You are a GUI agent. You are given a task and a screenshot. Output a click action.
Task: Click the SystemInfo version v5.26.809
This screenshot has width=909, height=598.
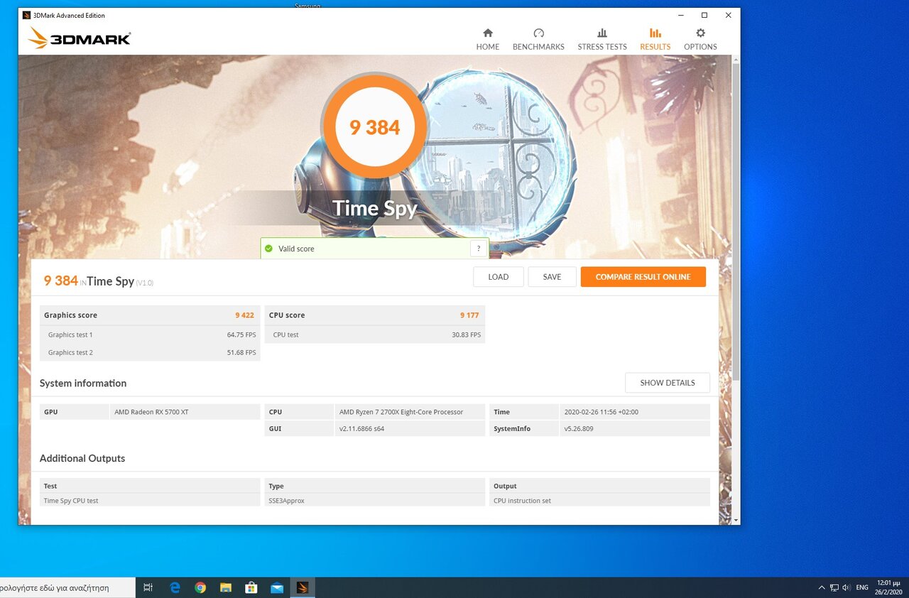[579, 429]
